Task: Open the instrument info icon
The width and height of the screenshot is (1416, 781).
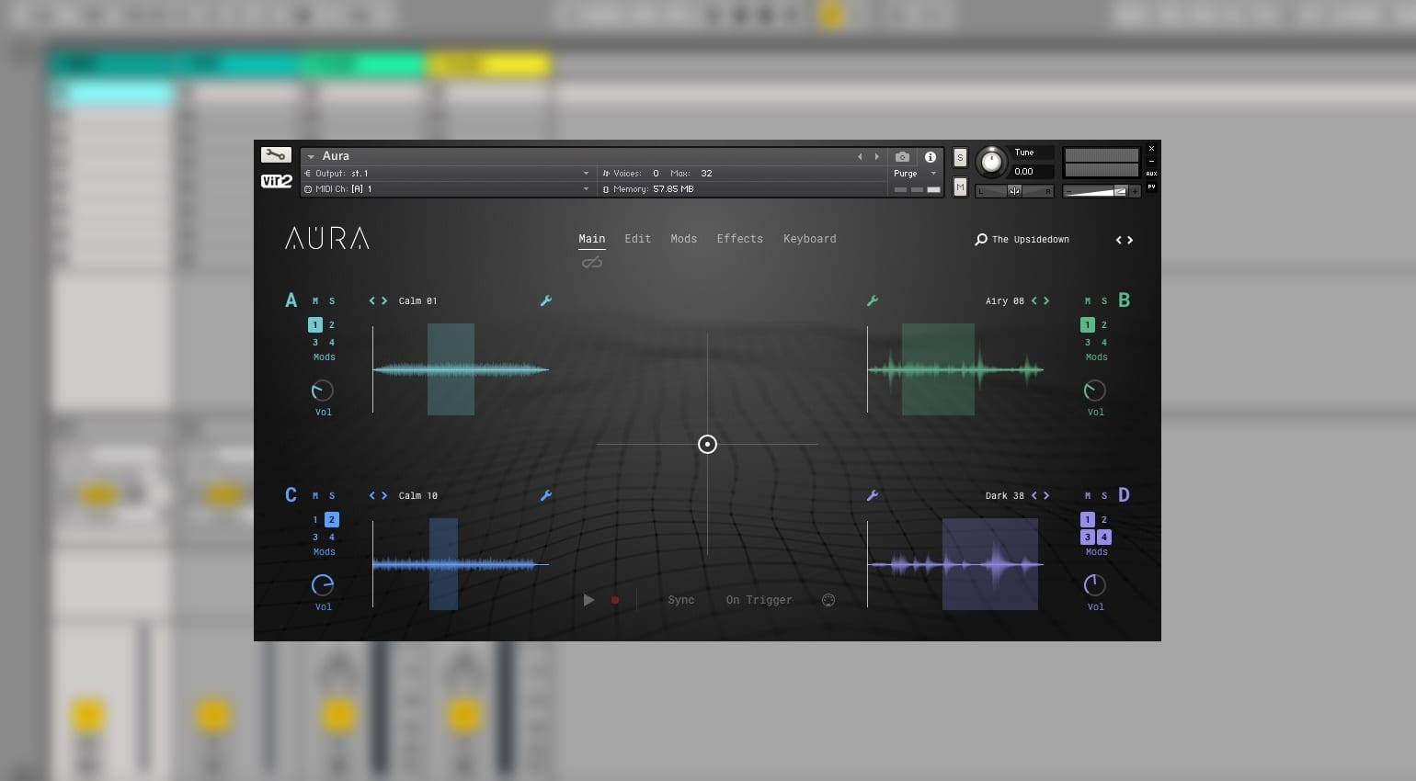Action: pos(931,157)
